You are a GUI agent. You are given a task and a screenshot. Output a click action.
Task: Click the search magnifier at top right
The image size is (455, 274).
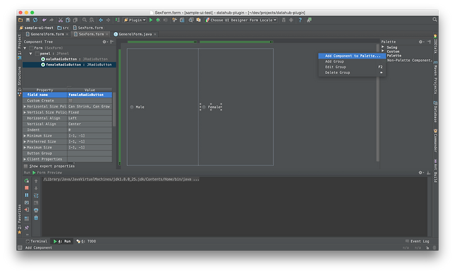point(434,20)
